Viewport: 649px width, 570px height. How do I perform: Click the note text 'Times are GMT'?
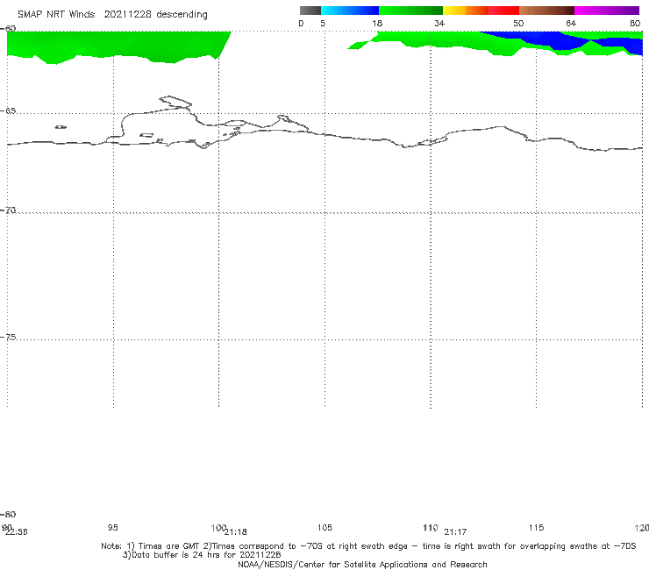pos(168,546)
